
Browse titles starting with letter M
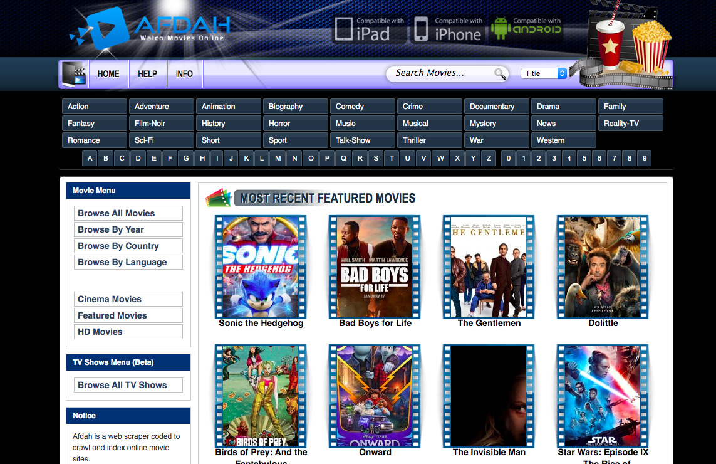[278, 159]
